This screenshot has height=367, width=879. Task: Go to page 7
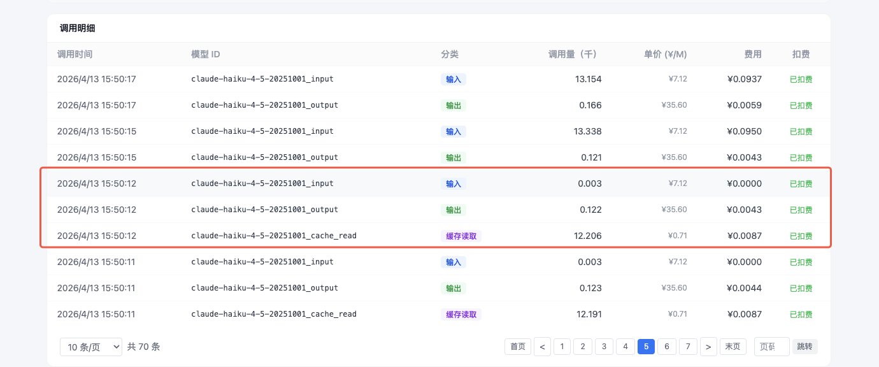point(688,347)
